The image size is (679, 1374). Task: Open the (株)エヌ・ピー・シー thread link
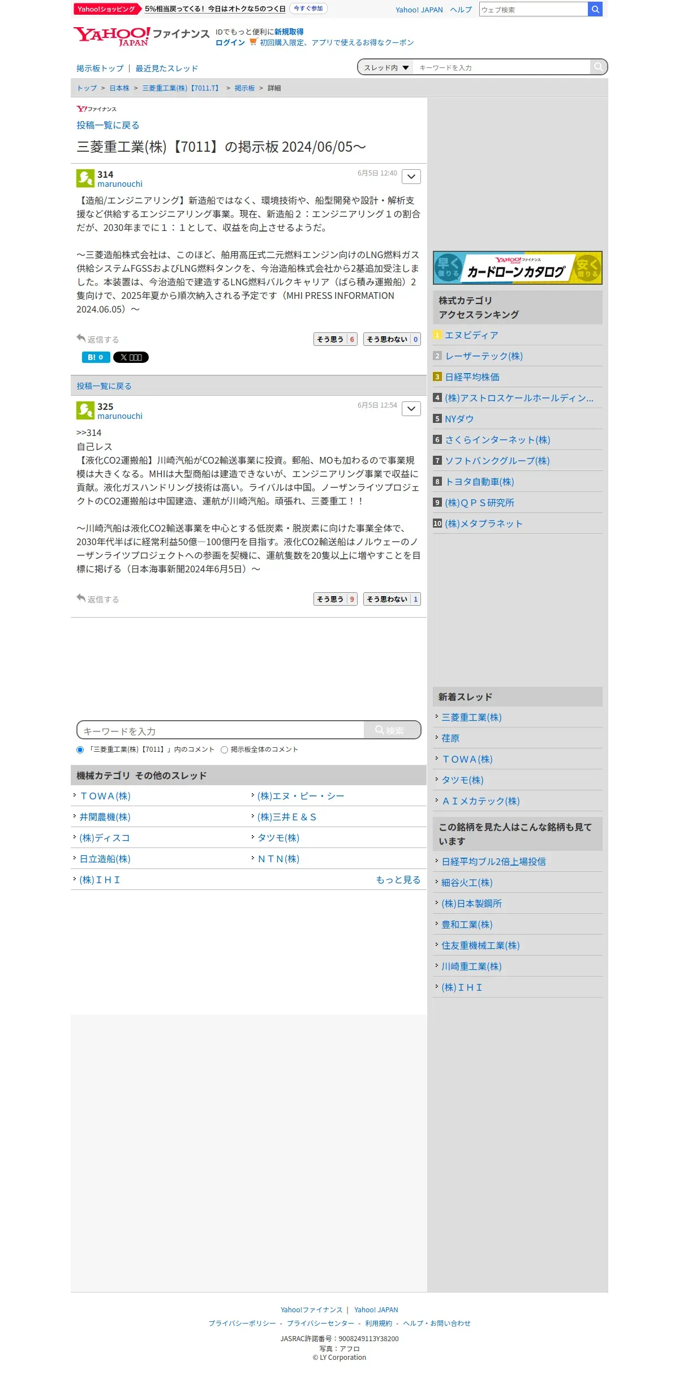click(300, 796)
